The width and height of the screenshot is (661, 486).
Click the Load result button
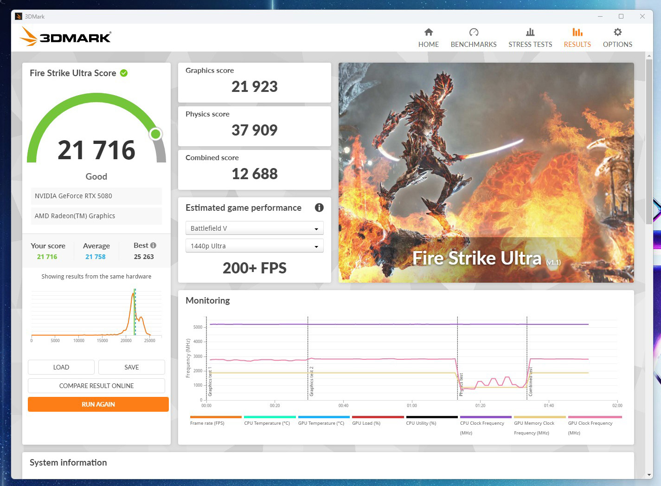tap(61, 367)
